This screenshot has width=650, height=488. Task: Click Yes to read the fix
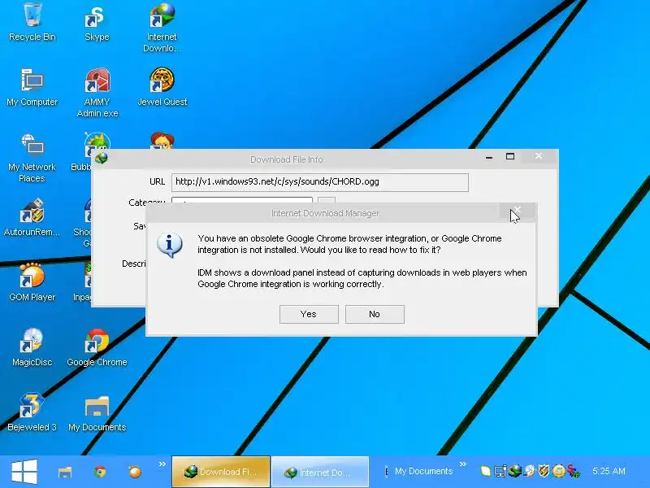coord(309,314)
